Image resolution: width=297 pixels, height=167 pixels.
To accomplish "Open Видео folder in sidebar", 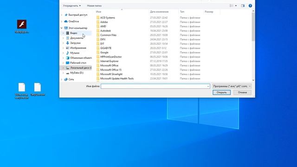I will 74,33.
